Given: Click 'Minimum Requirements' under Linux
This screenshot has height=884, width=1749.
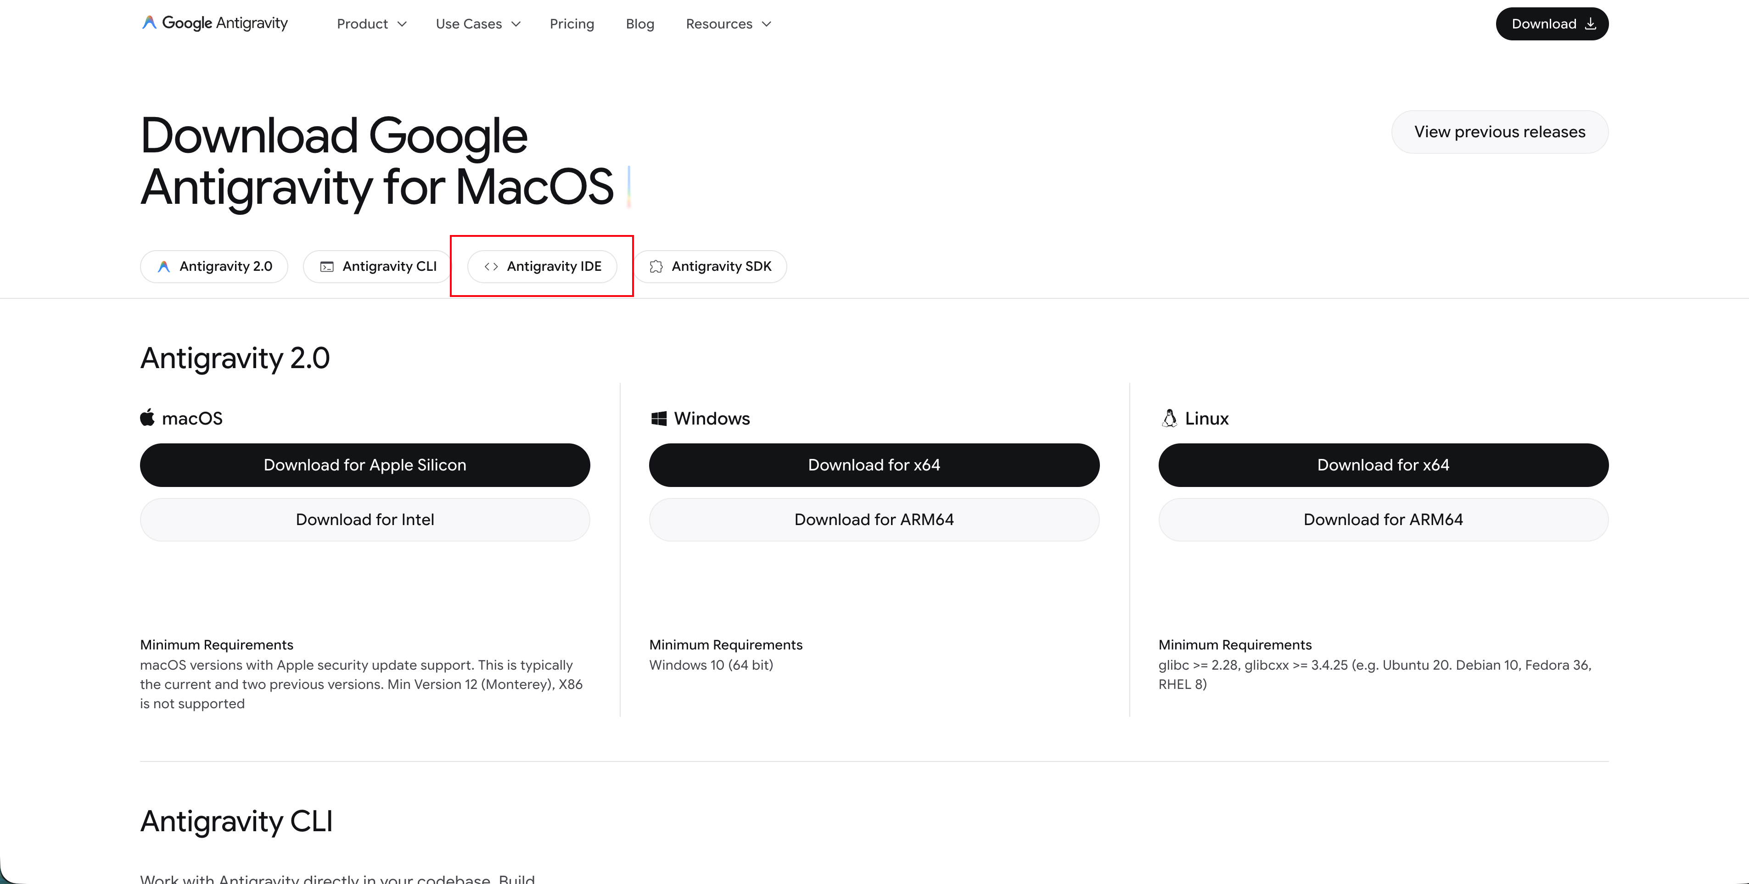Looking at the screenshot, I should pos(1235,645).
